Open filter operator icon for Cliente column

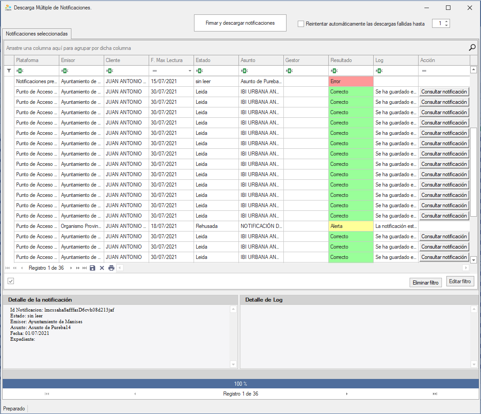[110, 71]
